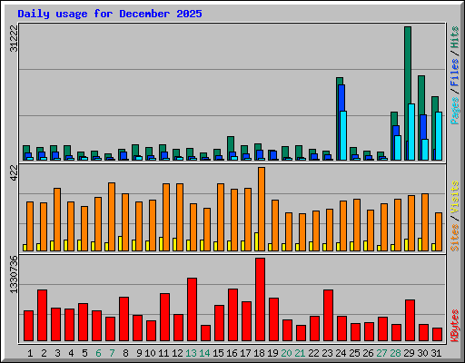
Task: Click the 1330736 KBytes axis label
Action: pos(14,275)
